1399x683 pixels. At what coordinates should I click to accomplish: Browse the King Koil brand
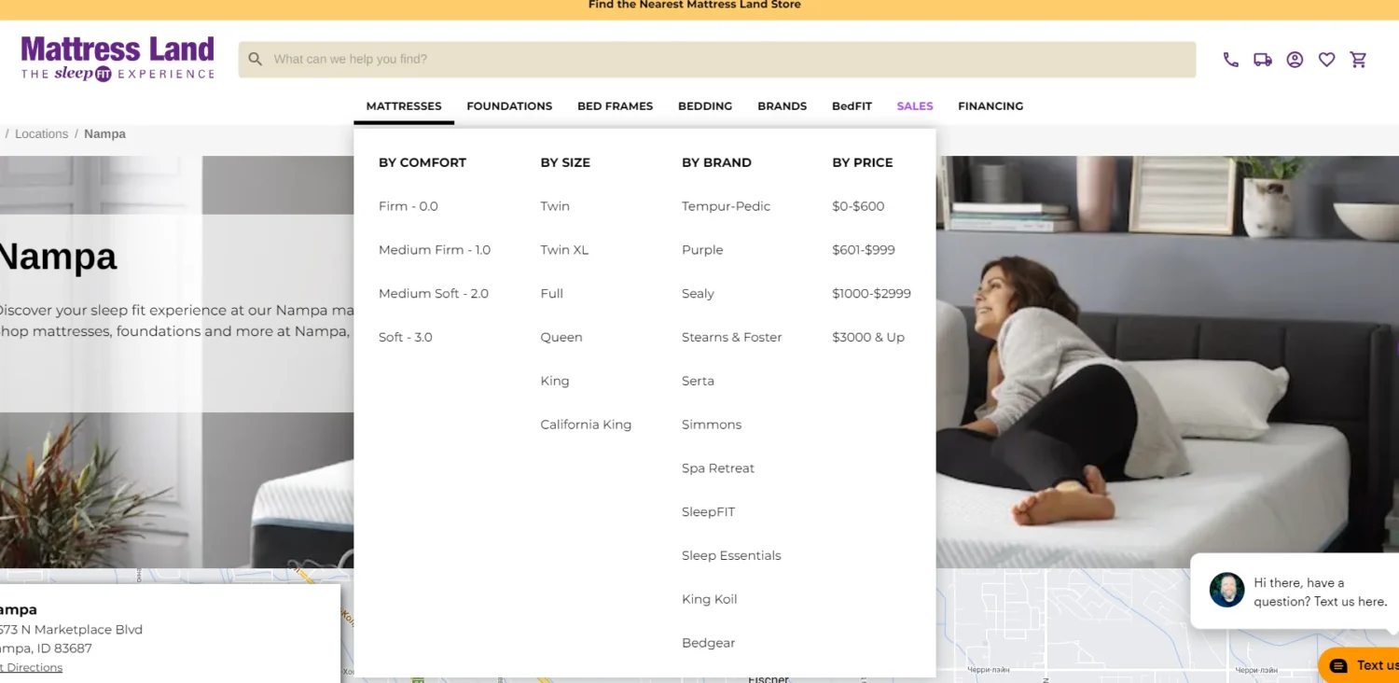pyautogui.click(x=710, y=599)
